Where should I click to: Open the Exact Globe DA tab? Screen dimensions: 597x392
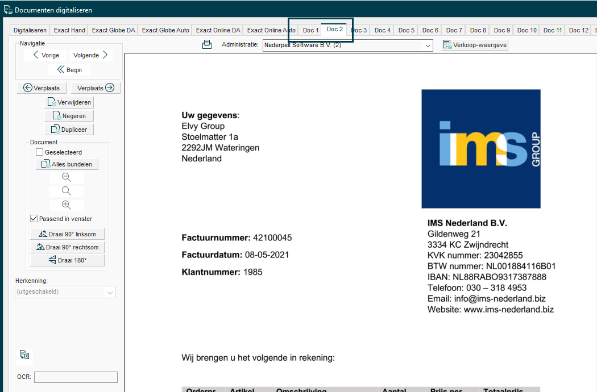click(x=114, y=30)
